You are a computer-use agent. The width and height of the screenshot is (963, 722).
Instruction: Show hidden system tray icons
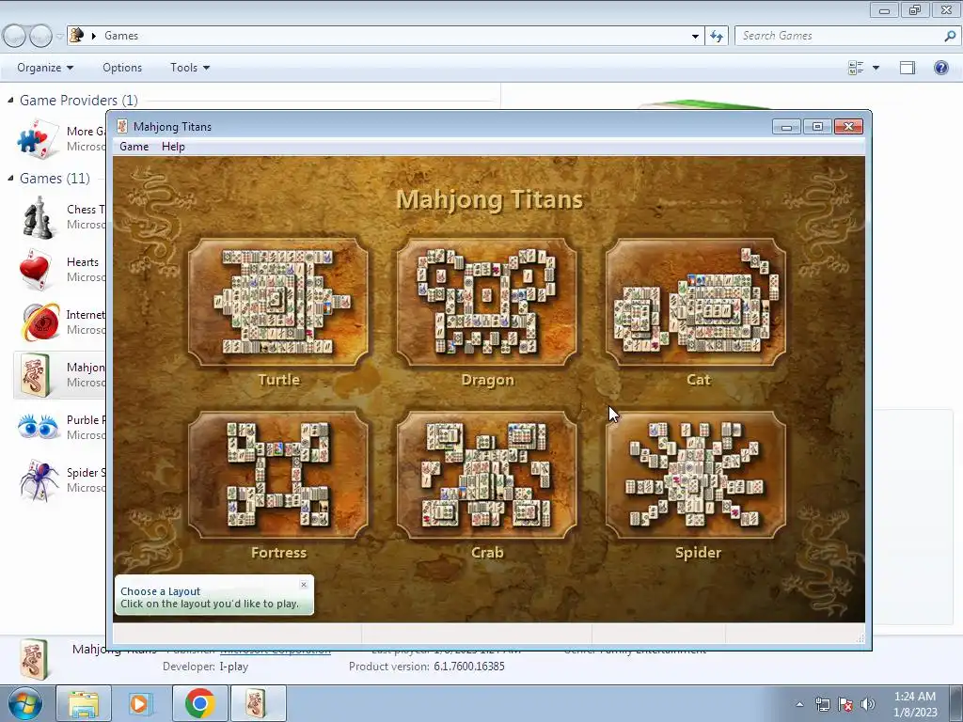(799, 704)
